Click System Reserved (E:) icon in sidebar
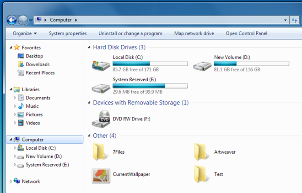This screenshot has width=302, height=193. click(x=21, y=165)
